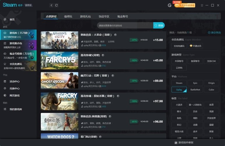Click the 游戏集合包 package icon
The width and height of the screenshot is (225, 146).
pyautogui.click(x=5, y=43)
